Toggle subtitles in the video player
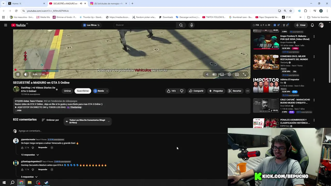 222,74
